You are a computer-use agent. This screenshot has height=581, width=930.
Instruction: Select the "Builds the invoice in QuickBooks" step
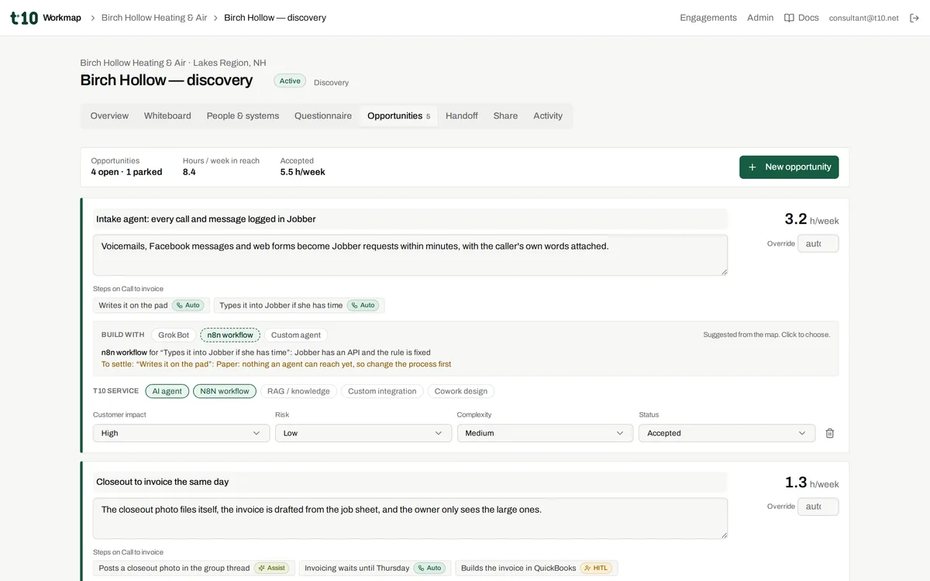[x=536, y=568]
